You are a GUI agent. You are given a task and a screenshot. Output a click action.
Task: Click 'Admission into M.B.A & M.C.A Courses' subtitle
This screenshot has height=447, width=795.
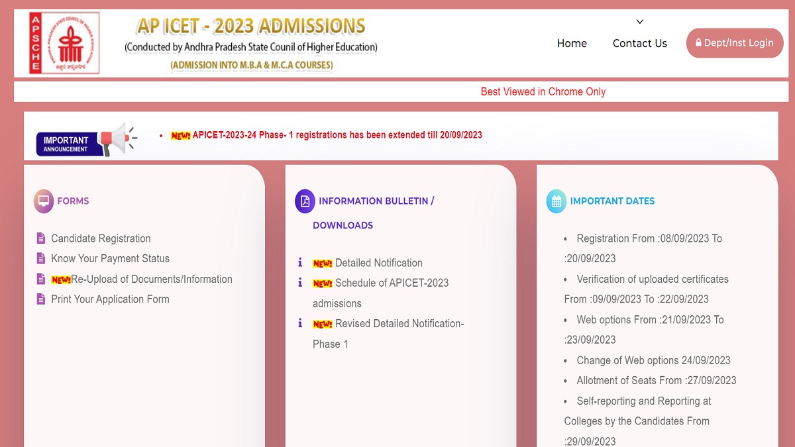click(x=252, y=65)
